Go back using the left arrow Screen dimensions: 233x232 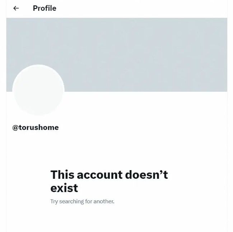[16, 8]
